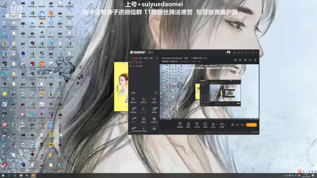This screenshot has height=178, width=317.
Task: Add a phone-casting source from the bottom toolbar
Action: click(x=197, y=125)
